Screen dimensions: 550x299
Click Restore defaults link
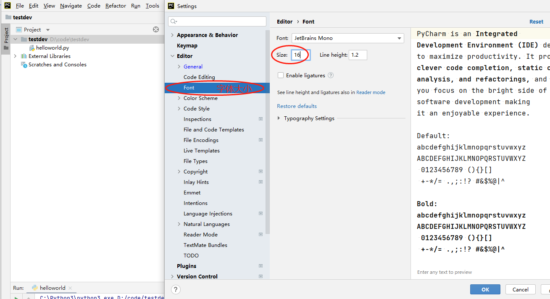[x=297, y=106]
